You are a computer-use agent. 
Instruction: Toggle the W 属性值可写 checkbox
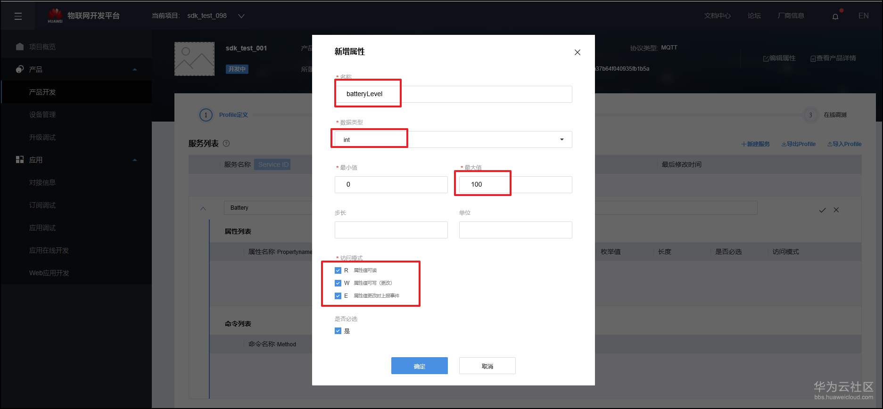[338, 283]
